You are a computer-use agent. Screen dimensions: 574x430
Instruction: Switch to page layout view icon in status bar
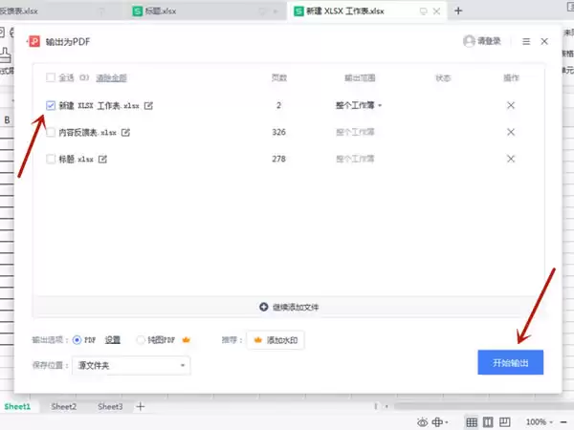tap(488, 422)
